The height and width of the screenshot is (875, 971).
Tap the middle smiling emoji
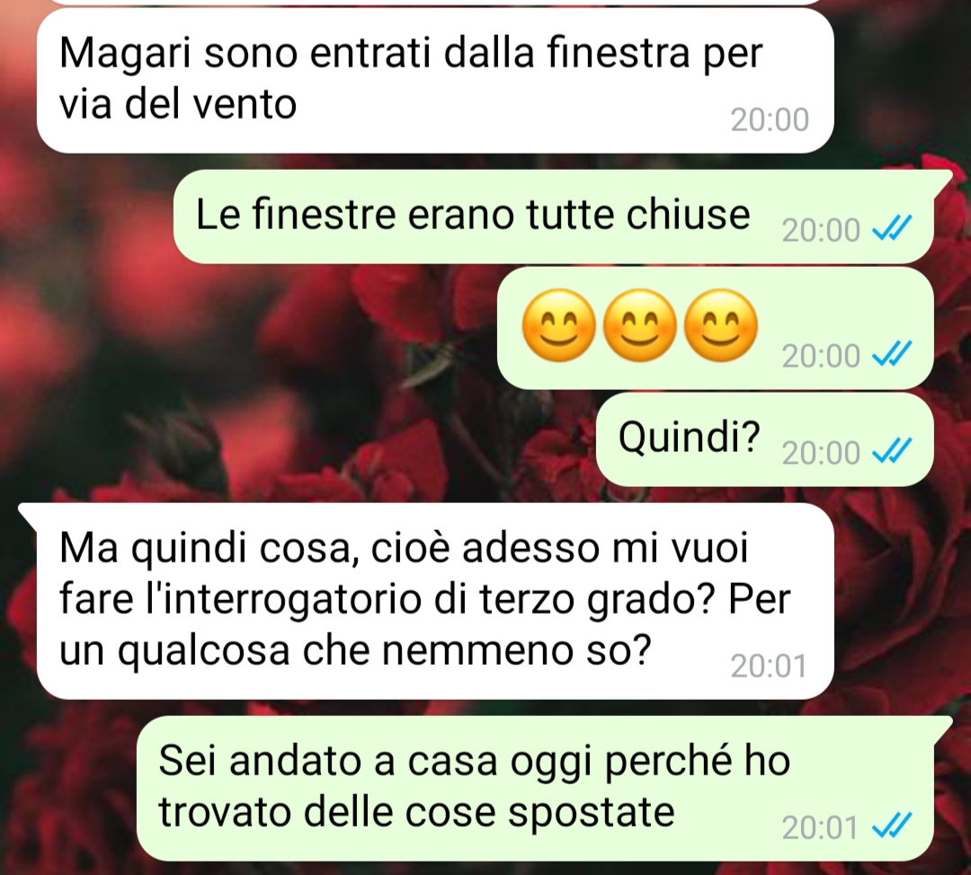tap(640, 325)
